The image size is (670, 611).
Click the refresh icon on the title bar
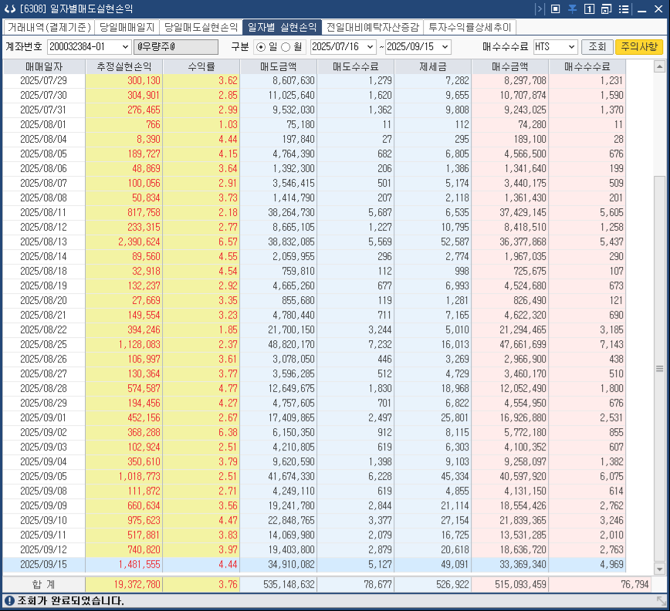click(x=10, y=9)
